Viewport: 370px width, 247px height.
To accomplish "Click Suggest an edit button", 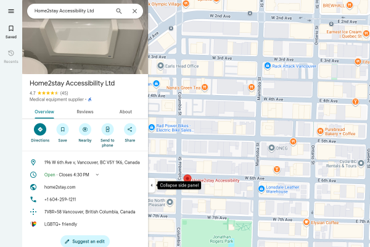I will click(85, 241).
